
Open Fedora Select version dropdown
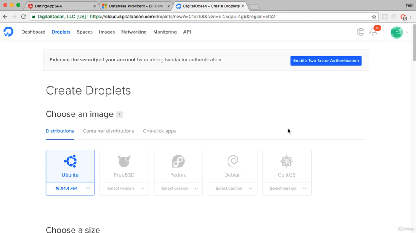pos(178,189)
